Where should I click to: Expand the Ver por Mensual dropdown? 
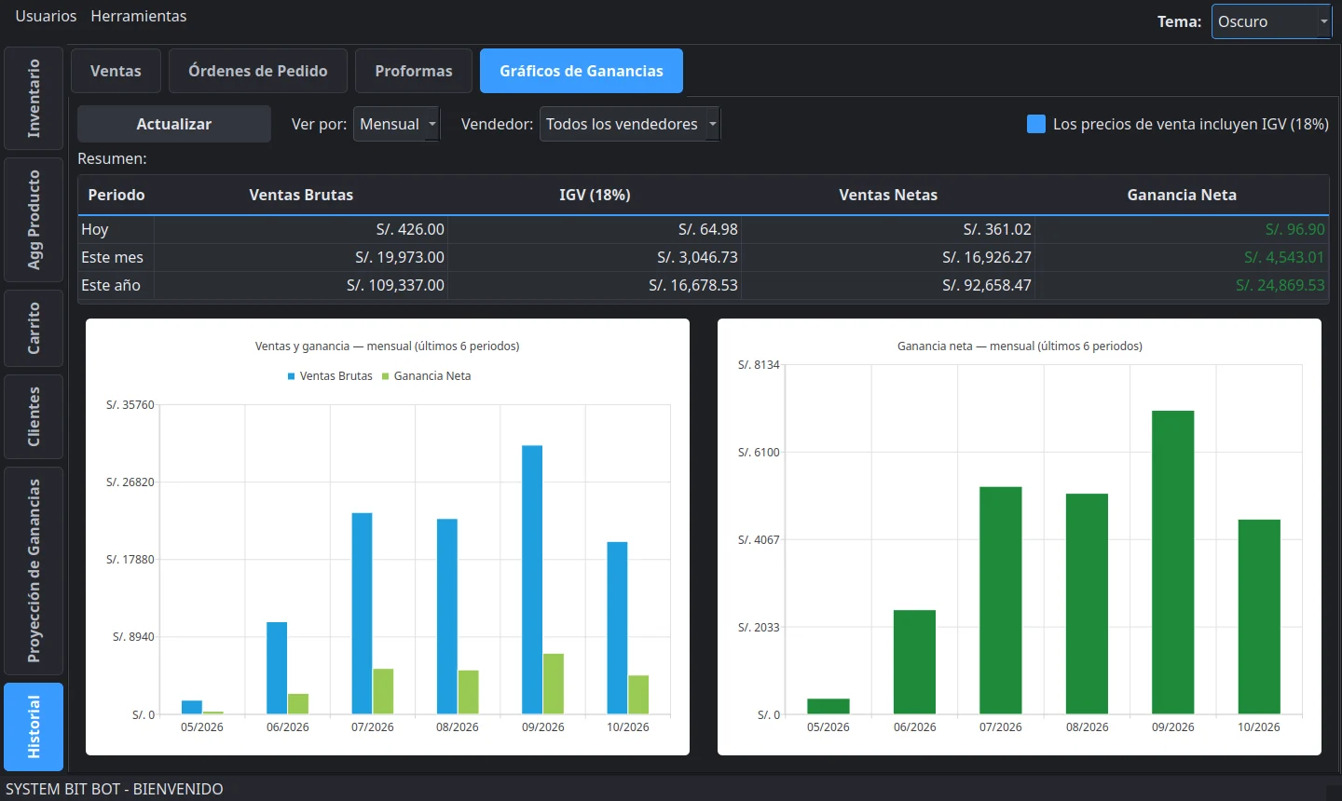click(x=396, y=124)
